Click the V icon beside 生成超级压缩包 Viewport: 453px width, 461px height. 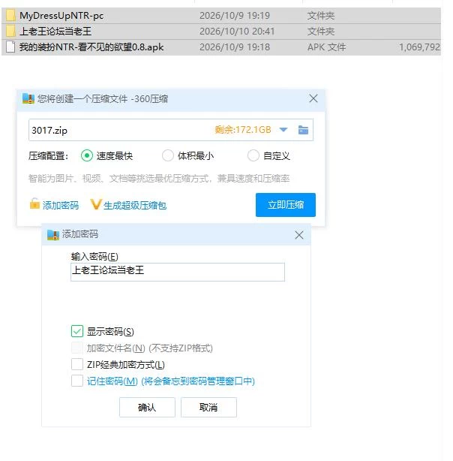(x=96, y=204)
